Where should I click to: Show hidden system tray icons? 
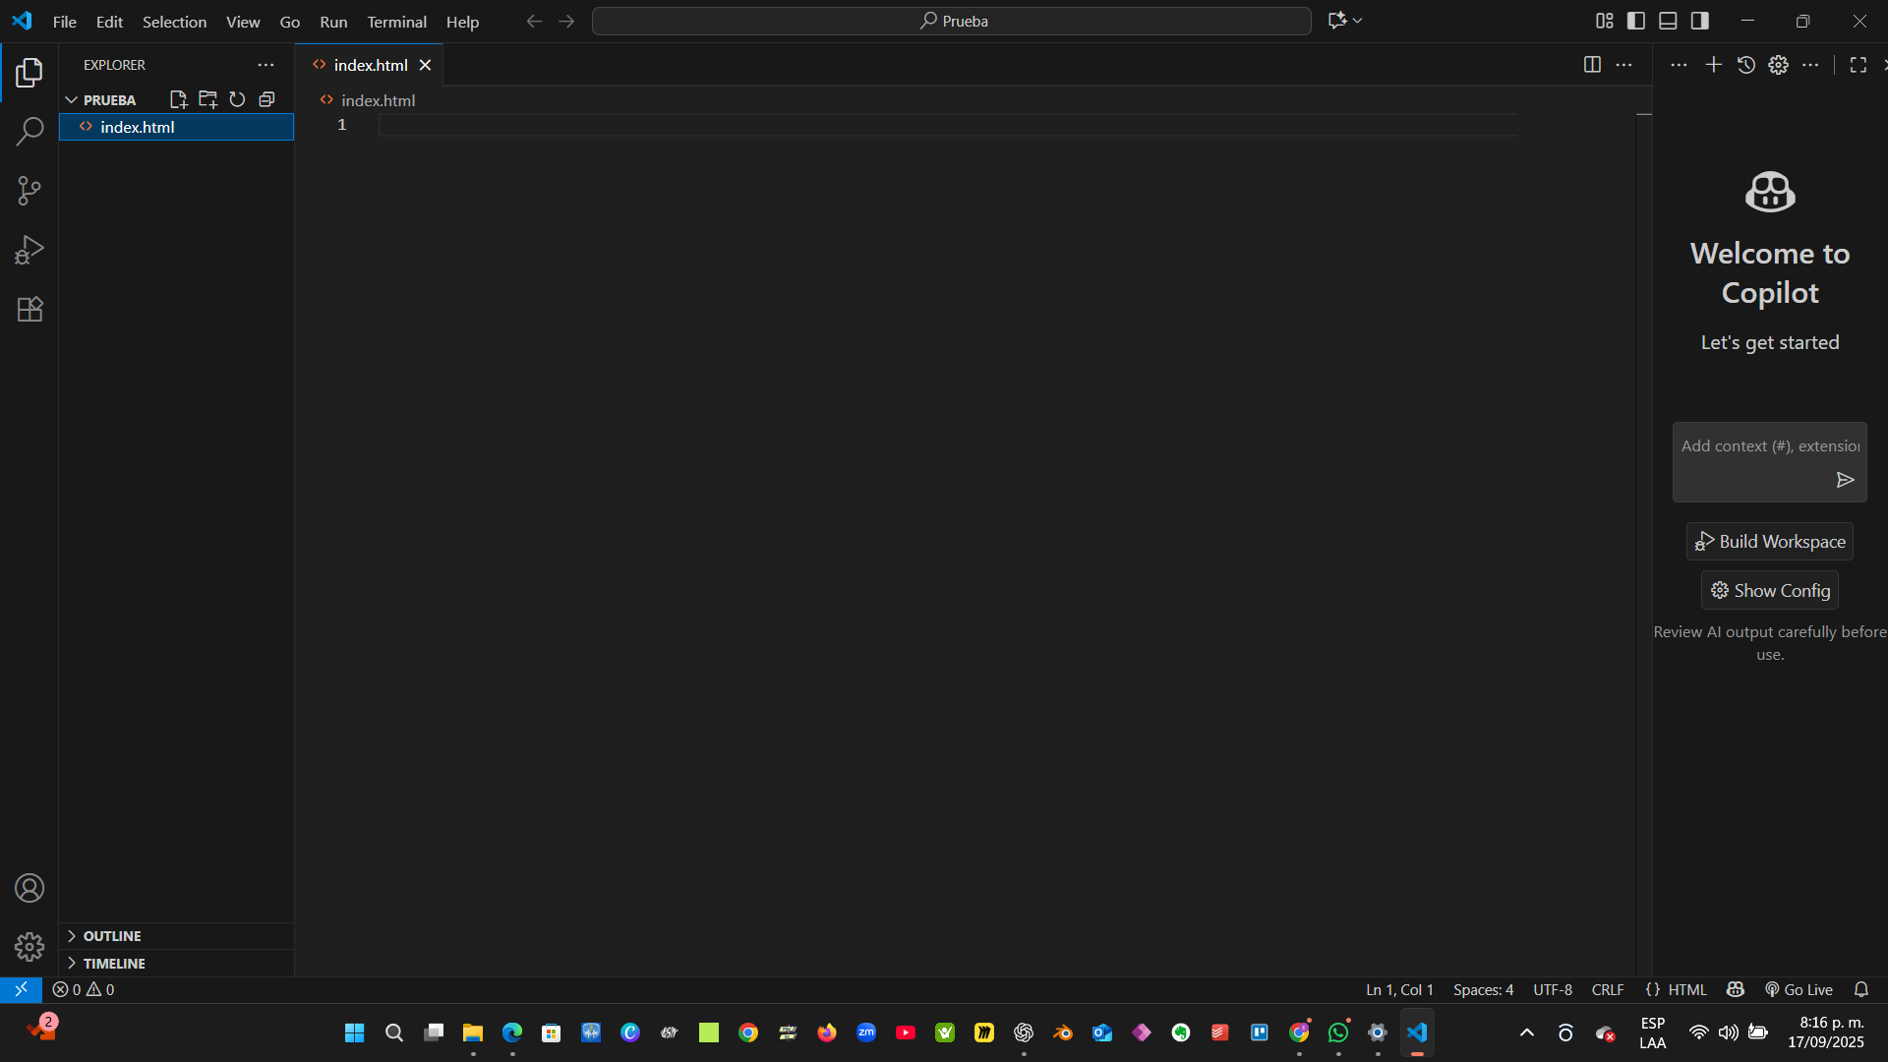point(1526,1032)
